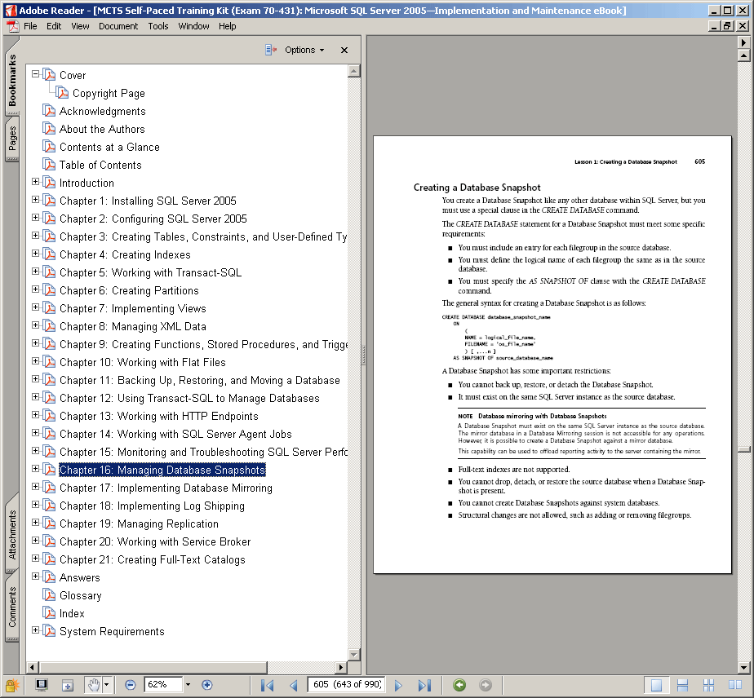Expand the System Requirements bookmark
754x698 pixels.
36,630
